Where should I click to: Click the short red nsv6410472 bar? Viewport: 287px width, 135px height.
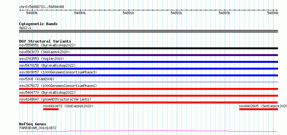[51, 109]
